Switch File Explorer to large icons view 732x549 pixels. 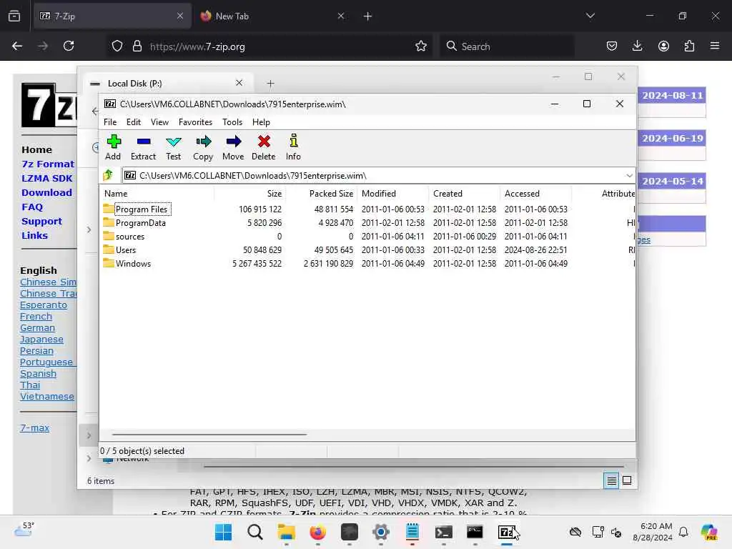pyautogui.click(x=627, y=480)
